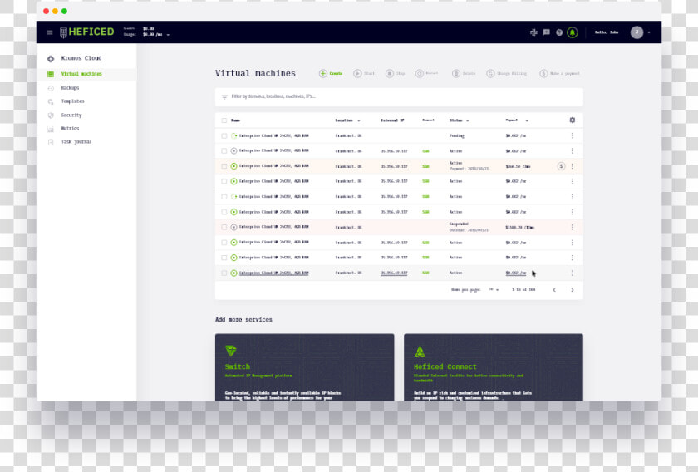
Task: Click the Restart circle icon
Action: tap(420, 73)
